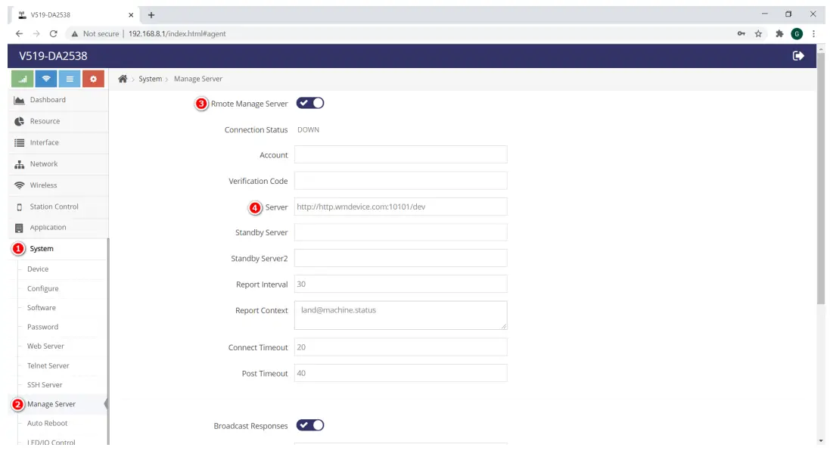Image resolution: width=830 pixels, height=460 pixels.
Task: Click the red gear settings icon button
Action: tap(93, 79)
